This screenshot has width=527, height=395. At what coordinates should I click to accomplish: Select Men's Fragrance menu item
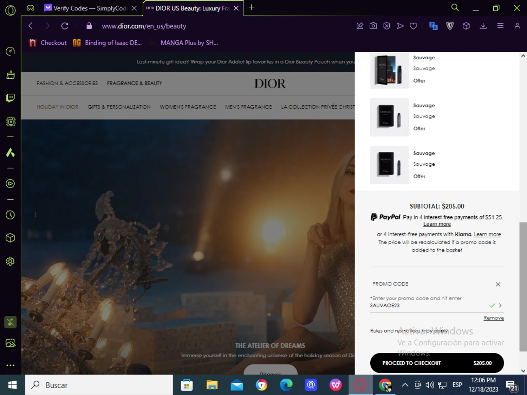(248, 107)
